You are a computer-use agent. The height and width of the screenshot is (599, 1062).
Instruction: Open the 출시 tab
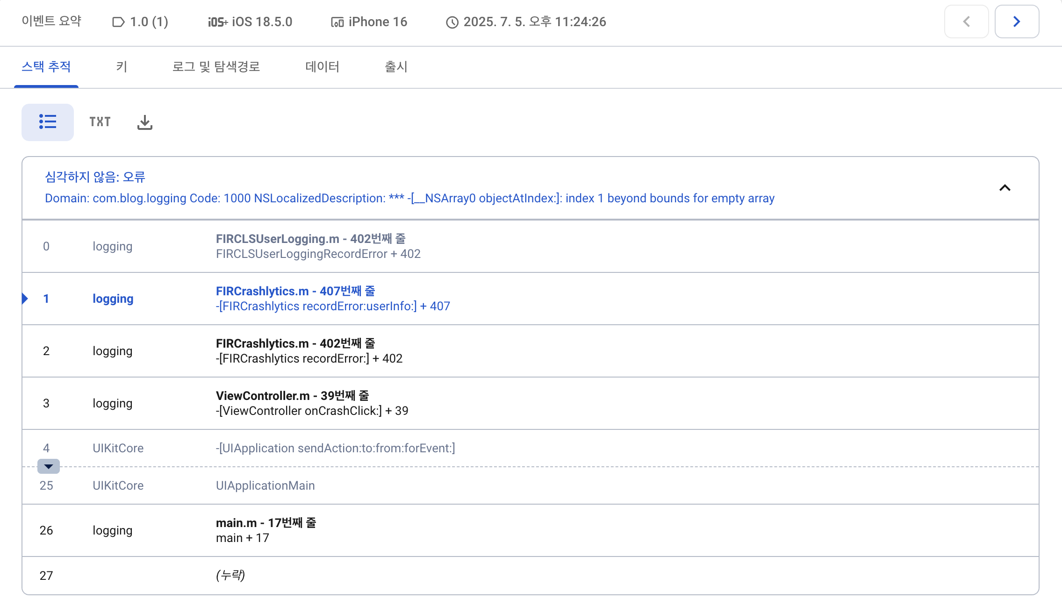pyautogui.click(x=396, y=67)
